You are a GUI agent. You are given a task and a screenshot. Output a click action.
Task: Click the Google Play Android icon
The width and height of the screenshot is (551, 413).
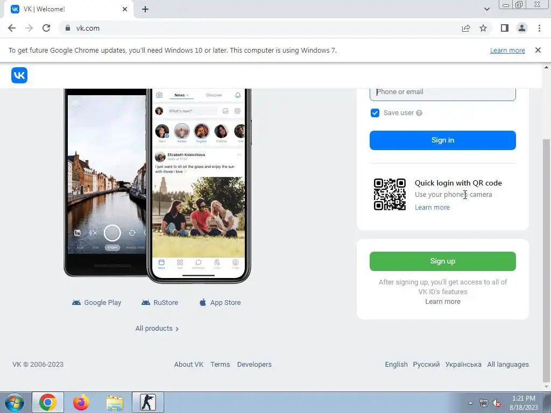click(76, 302)
